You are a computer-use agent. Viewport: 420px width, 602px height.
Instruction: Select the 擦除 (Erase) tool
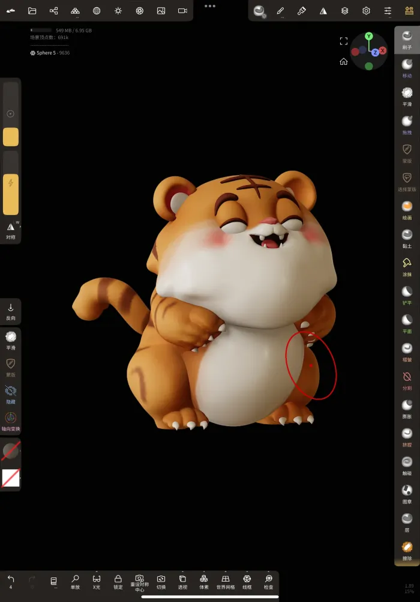pos(407,549)
